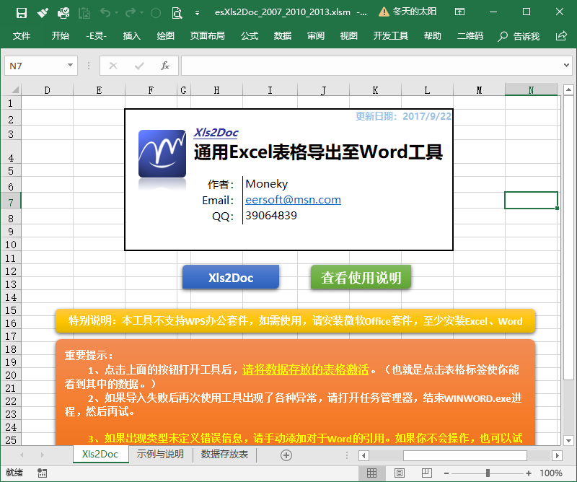Switch to the Xls2Doc sheet tab
The image size is (577, 482).
click(x=100, y=454)
